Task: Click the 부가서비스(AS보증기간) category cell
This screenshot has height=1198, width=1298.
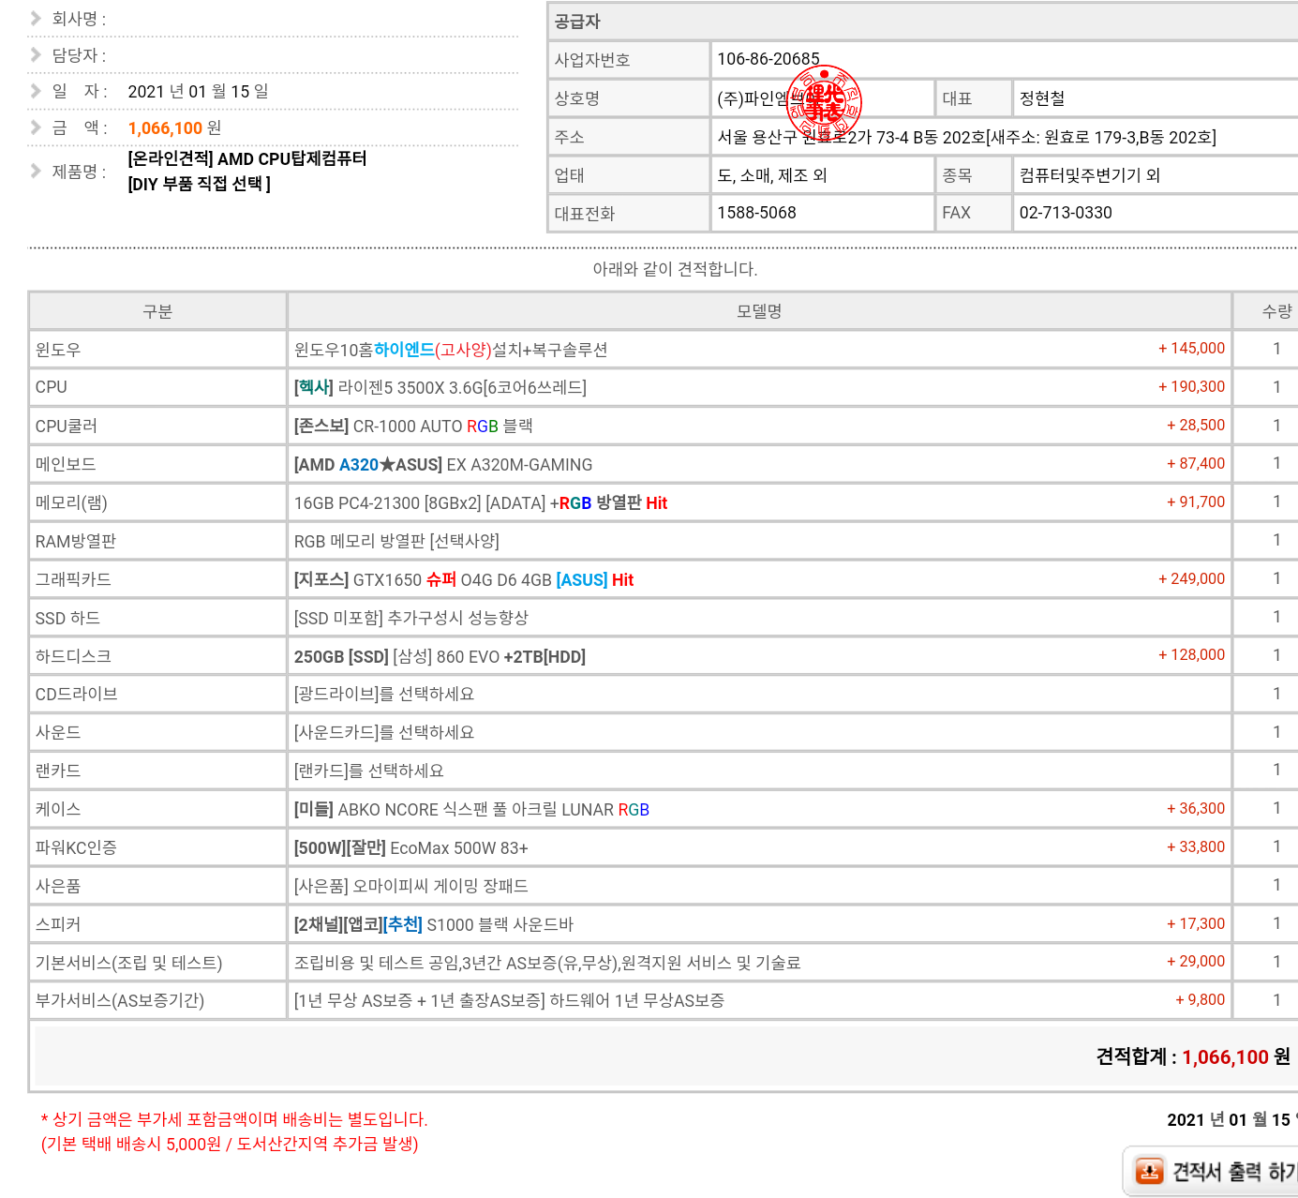Action: 157,1000
